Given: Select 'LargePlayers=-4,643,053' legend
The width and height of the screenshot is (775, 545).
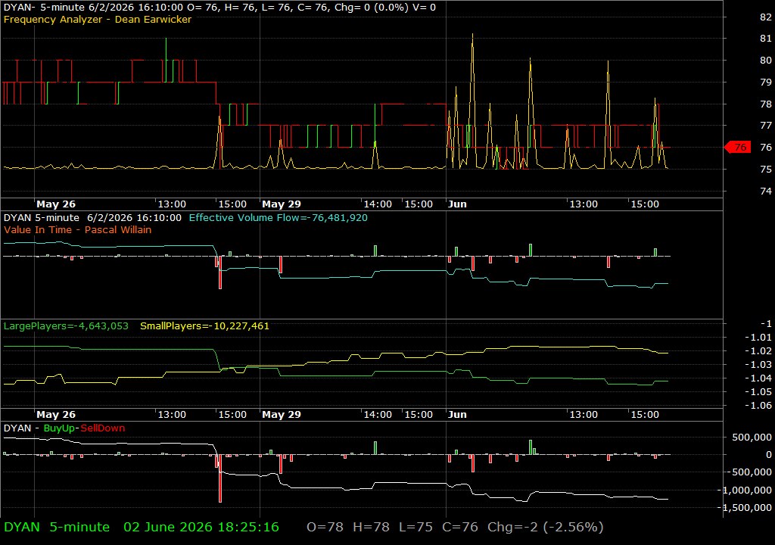Looking at the screenshot, I should click(x=66, y=326).
